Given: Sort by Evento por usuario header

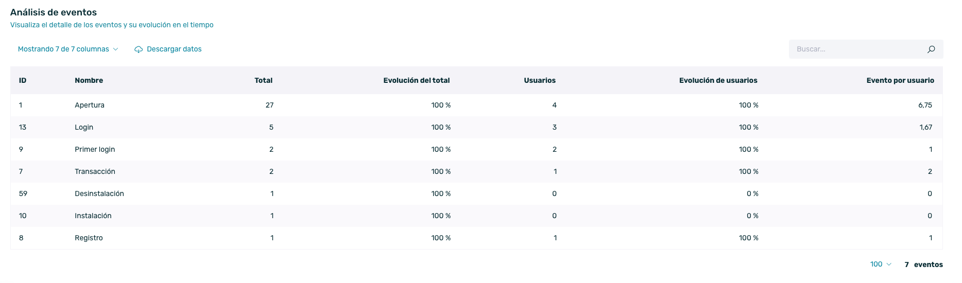Looking at the screenshot, I should [x=900, y=80].
